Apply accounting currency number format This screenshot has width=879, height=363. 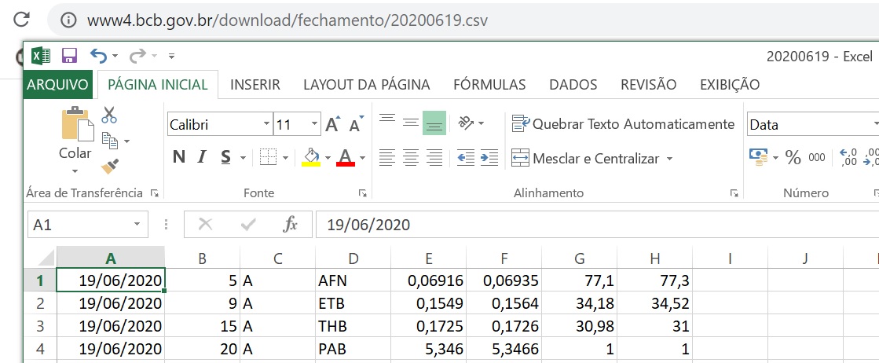click(759, 158)
